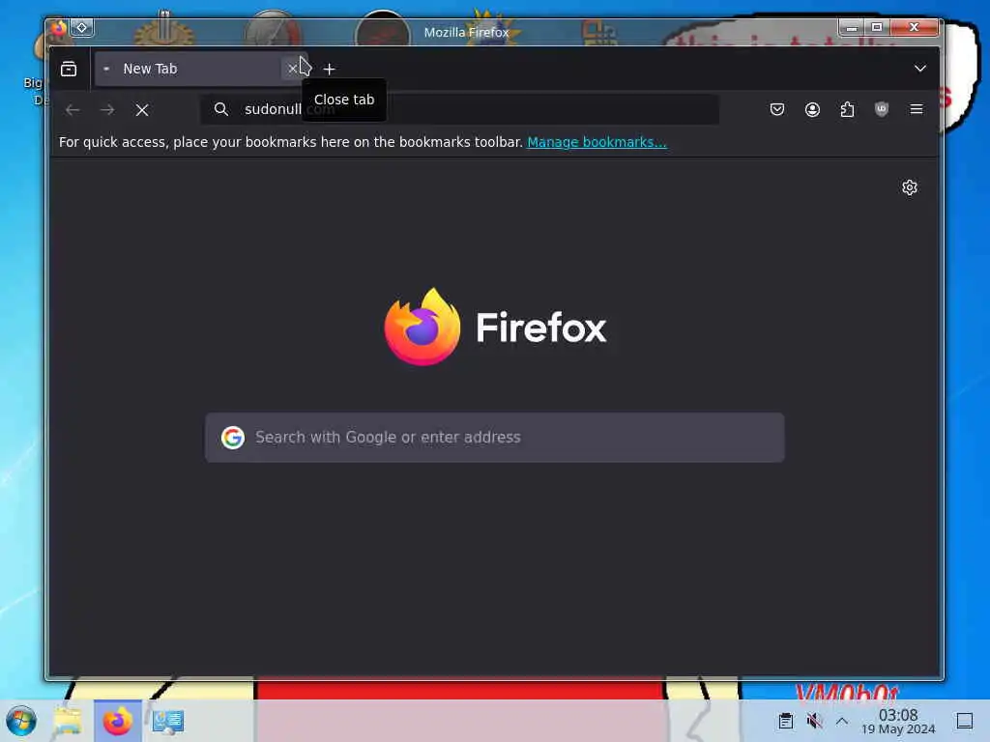This screenshot has width=990, height=742.
Task: Open the Extensions puzzle icon
Action: (x=847, y=109)
